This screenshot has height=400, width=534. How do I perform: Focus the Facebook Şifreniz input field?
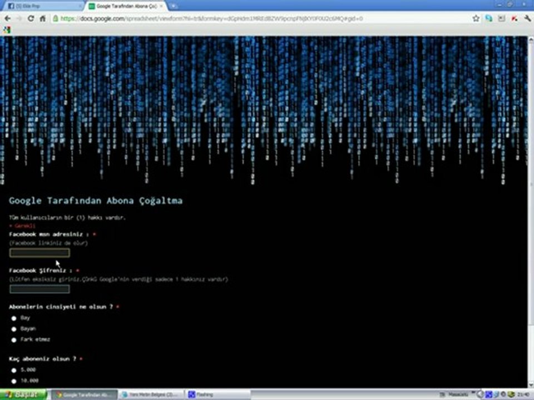39,289
